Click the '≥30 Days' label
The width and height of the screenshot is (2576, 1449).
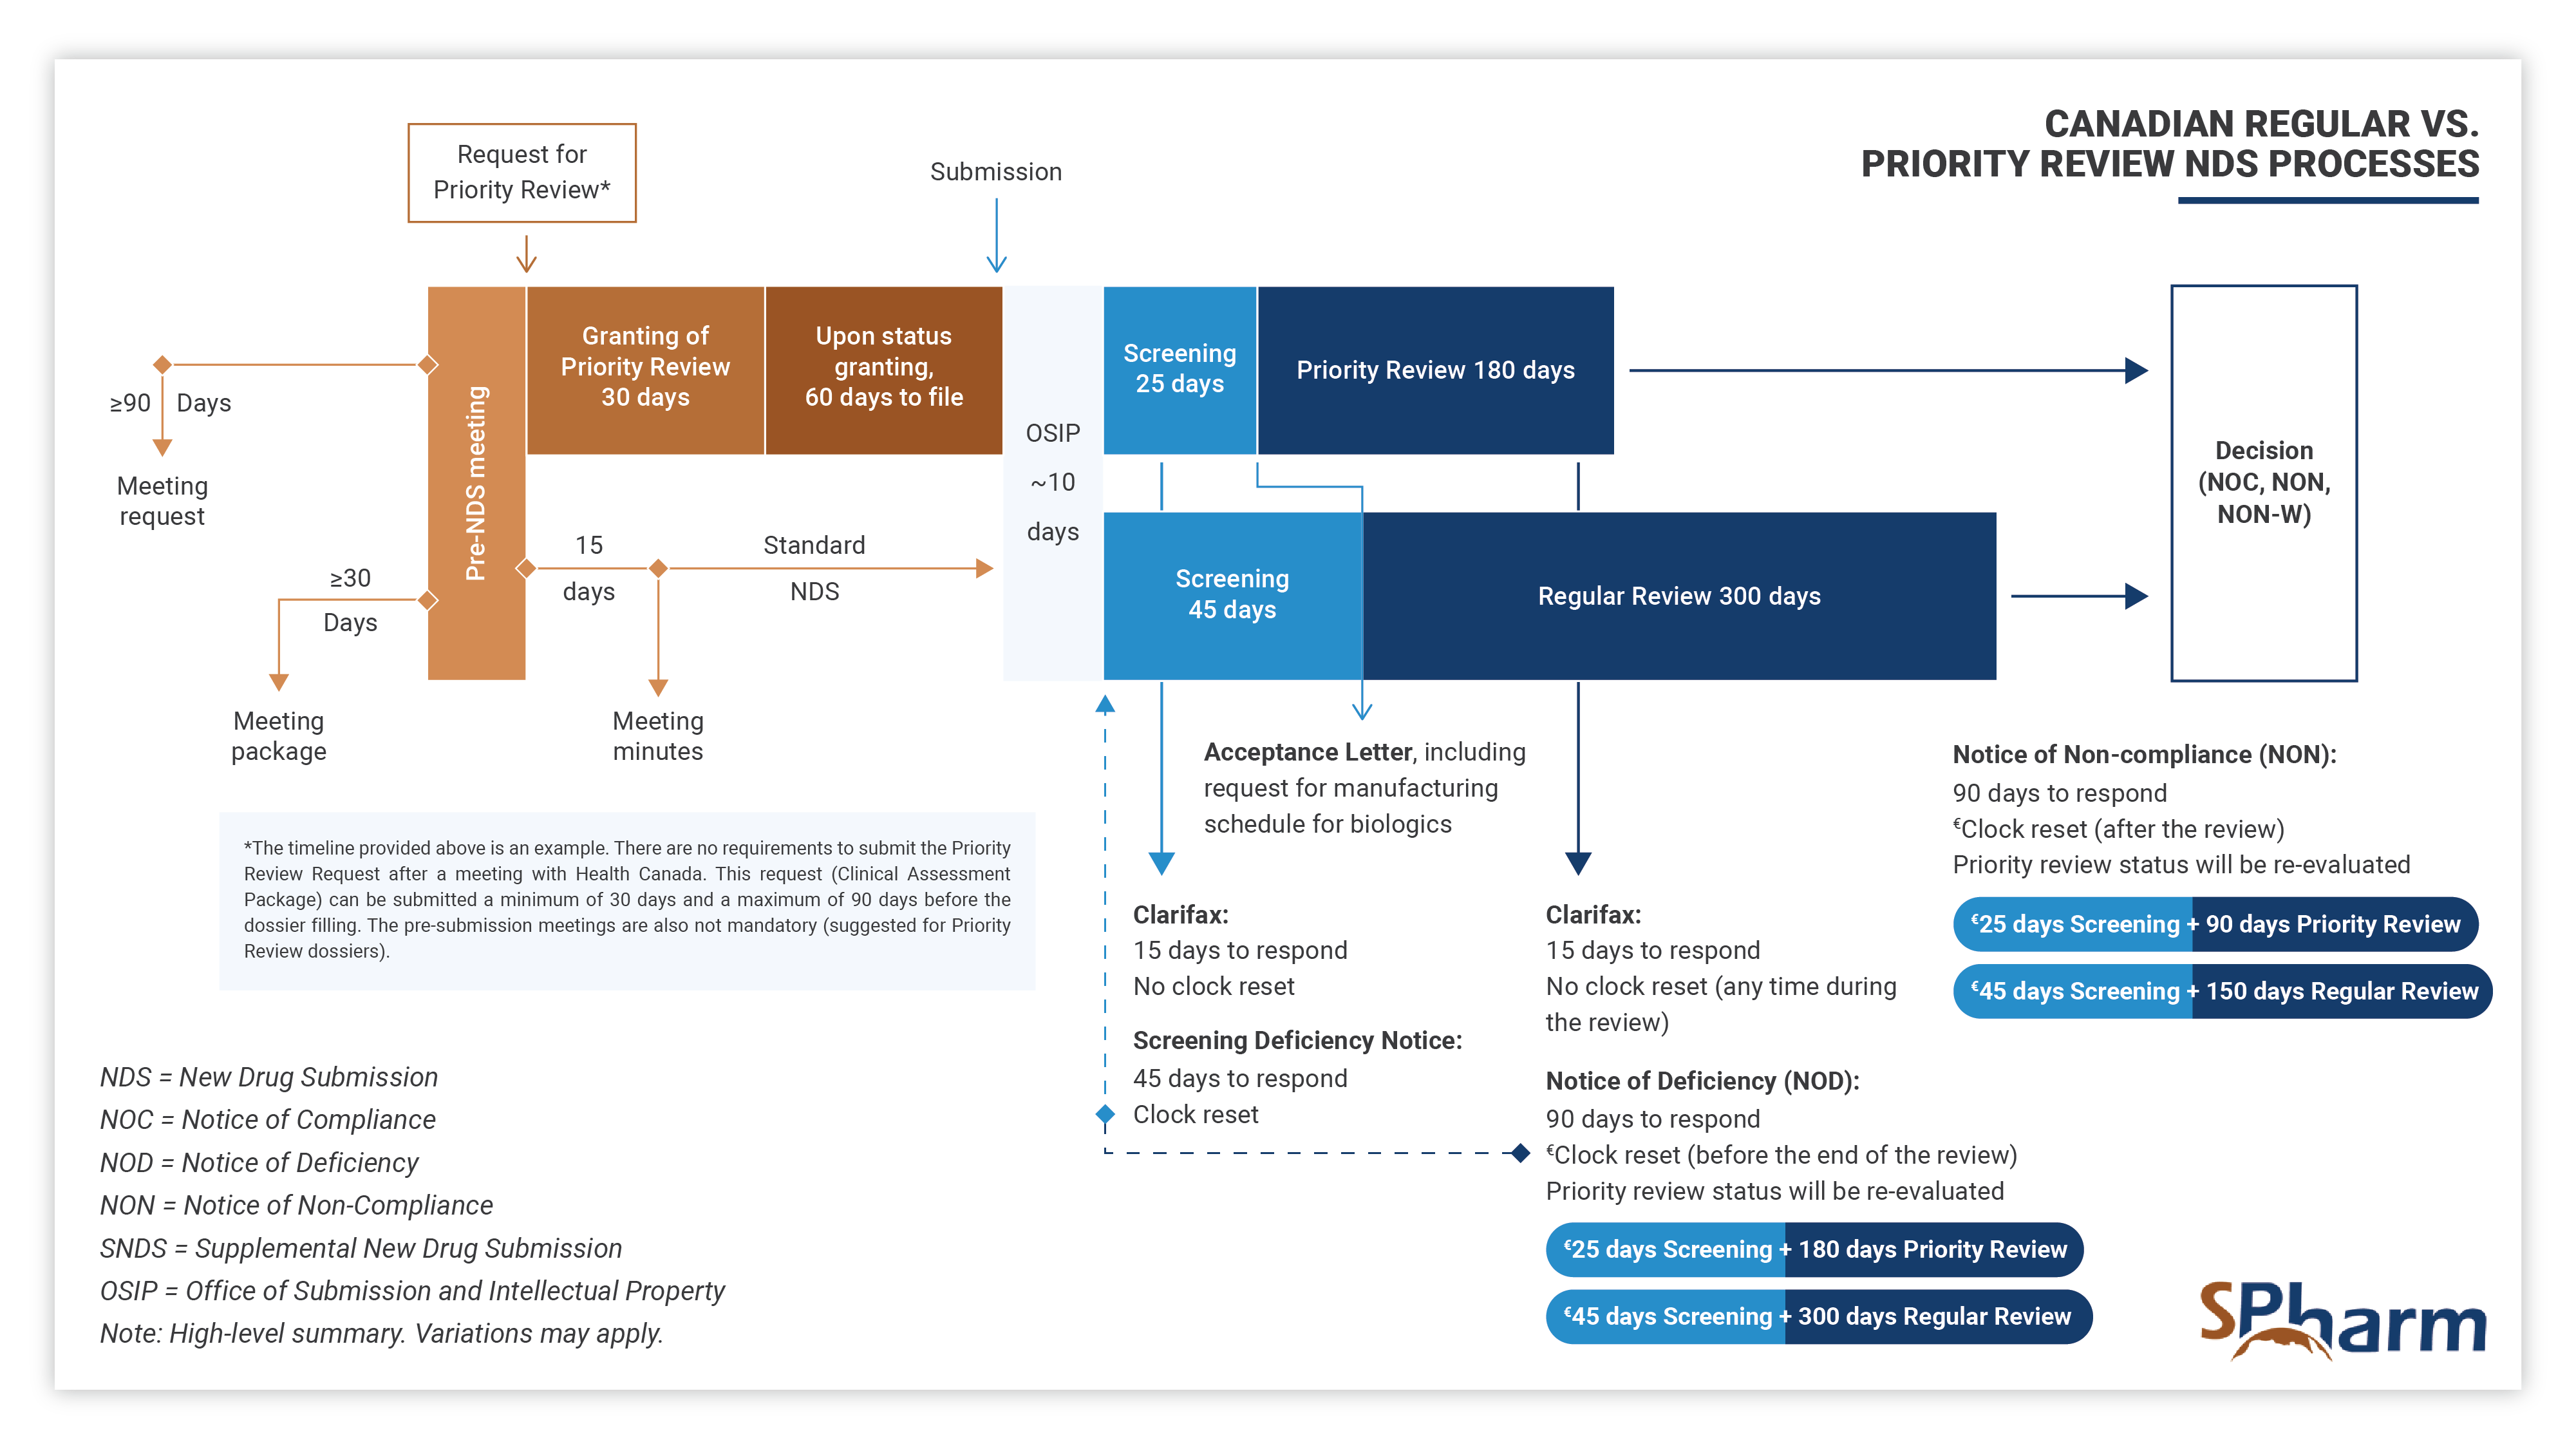[350, 600]
